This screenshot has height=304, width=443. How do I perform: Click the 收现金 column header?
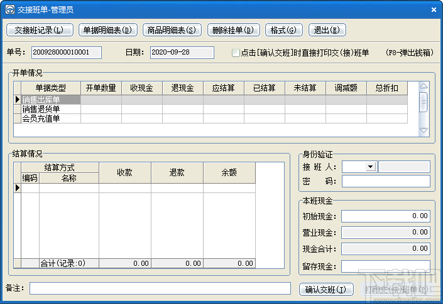[x=142, y=88]
